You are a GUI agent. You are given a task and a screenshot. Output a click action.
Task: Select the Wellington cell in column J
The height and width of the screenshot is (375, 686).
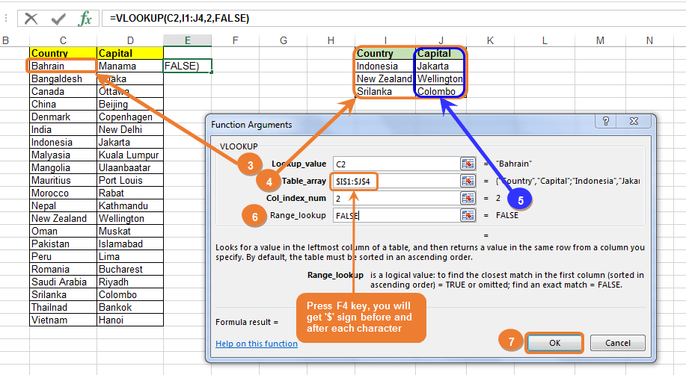(441, 78)
